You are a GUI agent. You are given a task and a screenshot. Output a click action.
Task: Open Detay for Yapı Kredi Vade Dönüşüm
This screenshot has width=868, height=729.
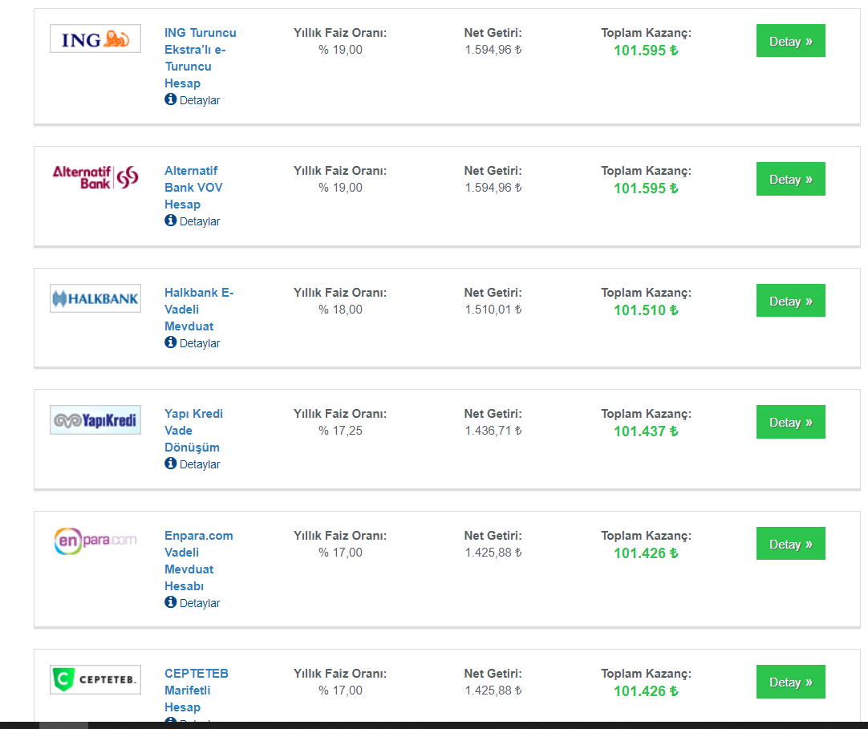point(790,422)
